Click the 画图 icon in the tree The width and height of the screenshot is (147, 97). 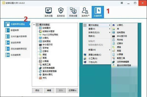[x=40, y=58]
